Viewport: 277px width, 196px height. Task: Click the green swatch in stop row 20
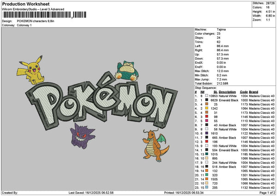point(206,175)
